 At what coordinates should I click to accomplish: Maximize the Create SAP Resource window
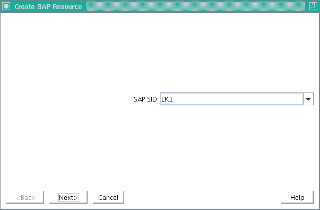(313, 6)
